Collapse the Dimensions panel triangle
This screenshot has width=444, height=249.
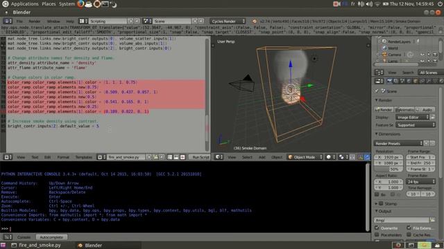(x=377, y=133)
